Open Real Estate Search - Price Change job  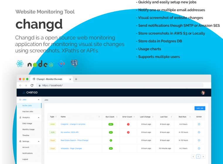coord(74,140)
